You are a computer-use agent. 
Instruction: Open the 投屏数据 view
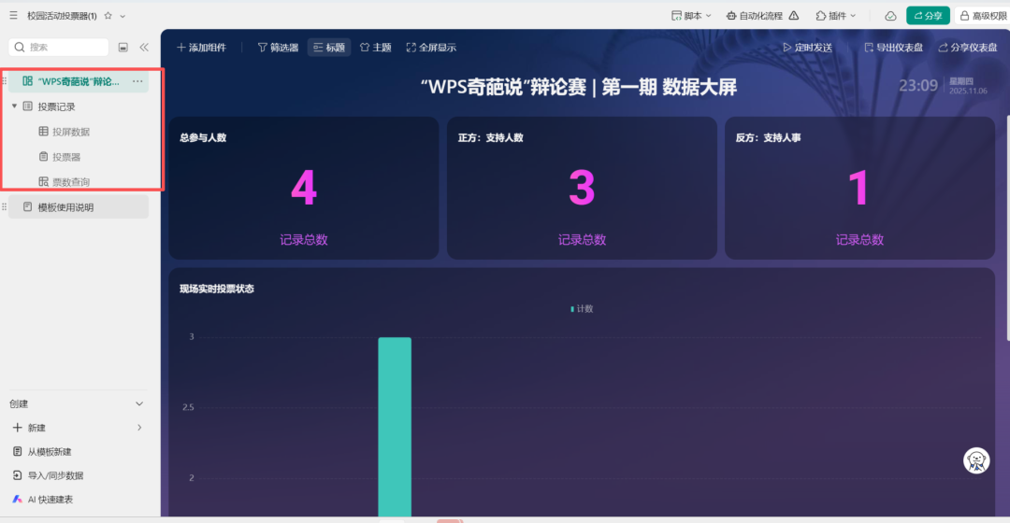[x=71, y=132]
